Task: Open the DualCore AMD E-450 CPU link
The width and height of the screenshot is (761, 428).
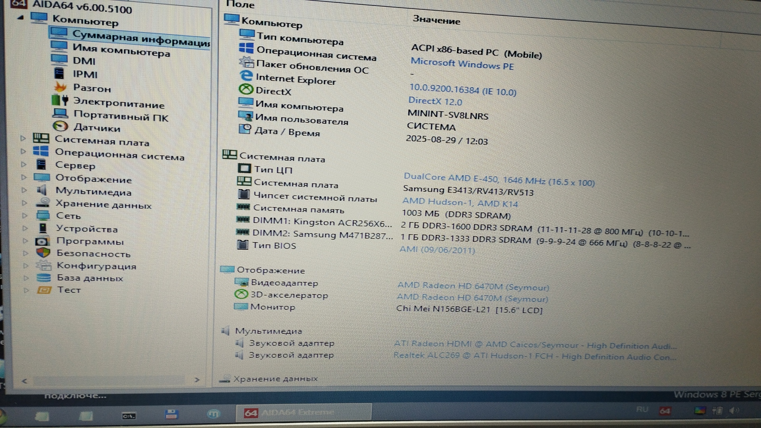Action: pos(499,179)
